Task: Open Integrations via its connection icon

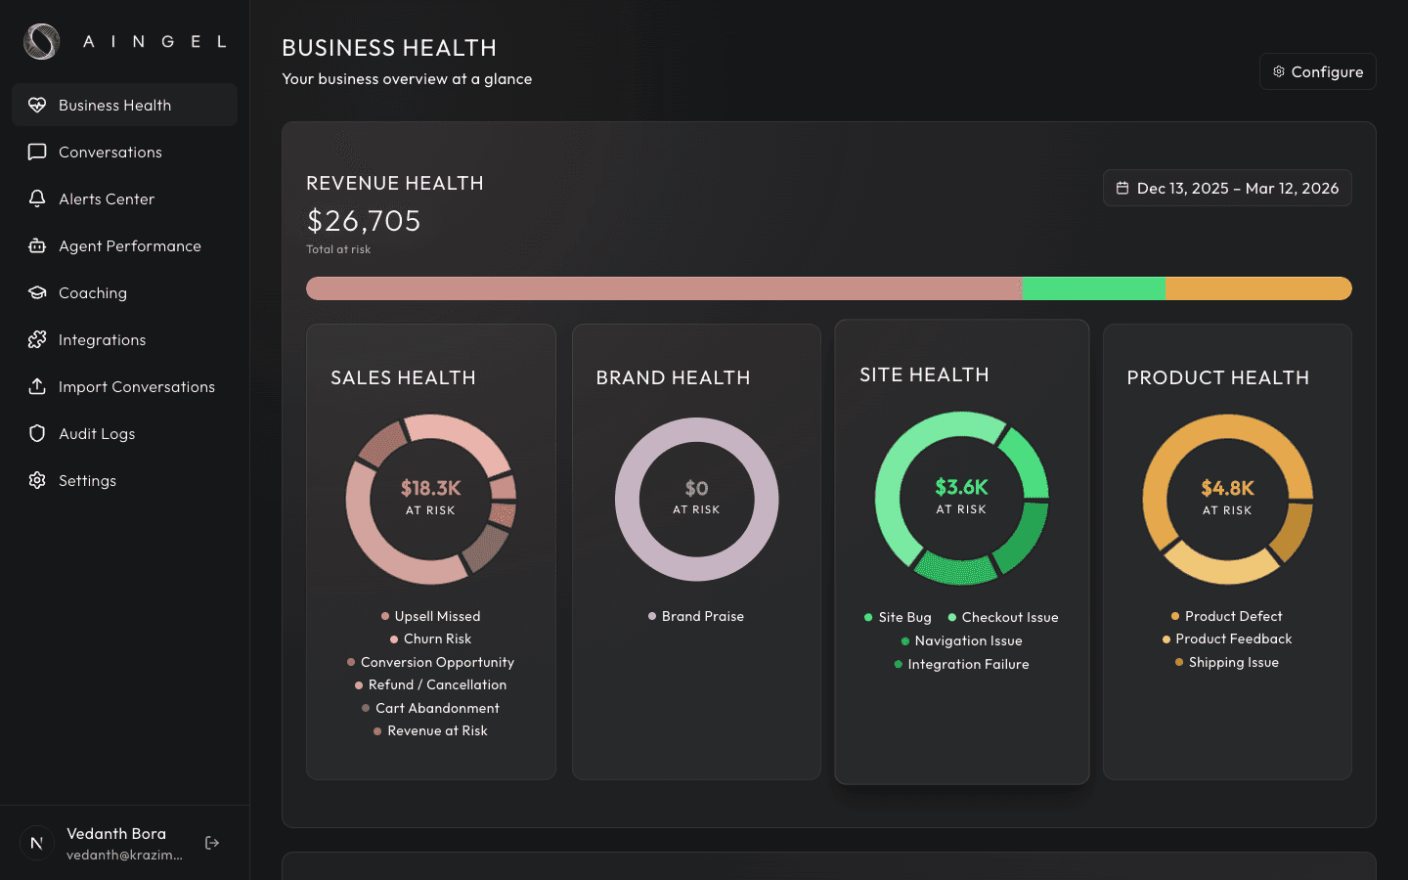Action: pos(36,339)
